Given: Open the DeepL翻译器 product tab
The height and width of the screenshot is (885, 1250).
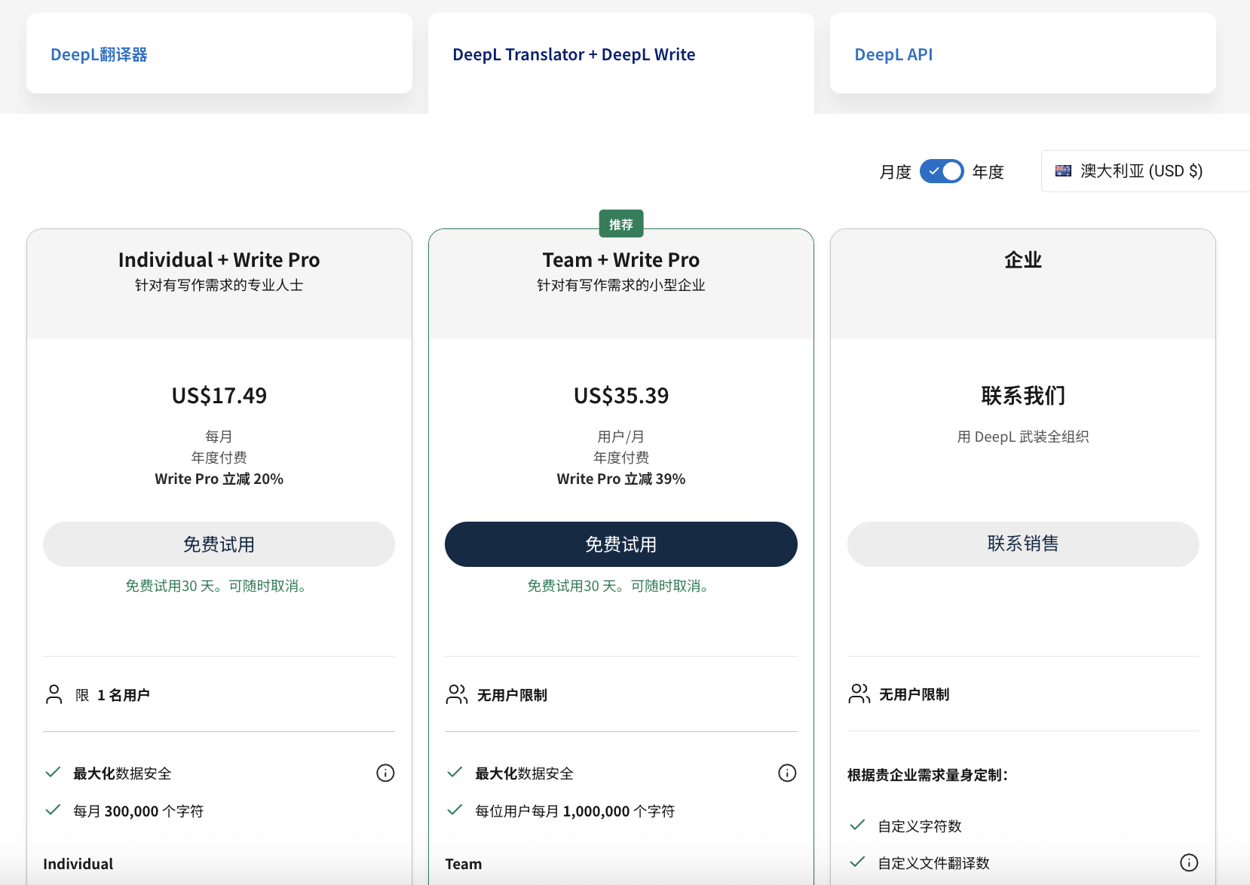Looking at the screenshot, I should pos(219,54).
